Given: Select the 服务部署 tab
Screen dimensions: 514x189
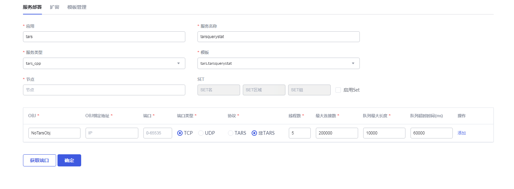Looking at the screenshot, I should 32,7.
